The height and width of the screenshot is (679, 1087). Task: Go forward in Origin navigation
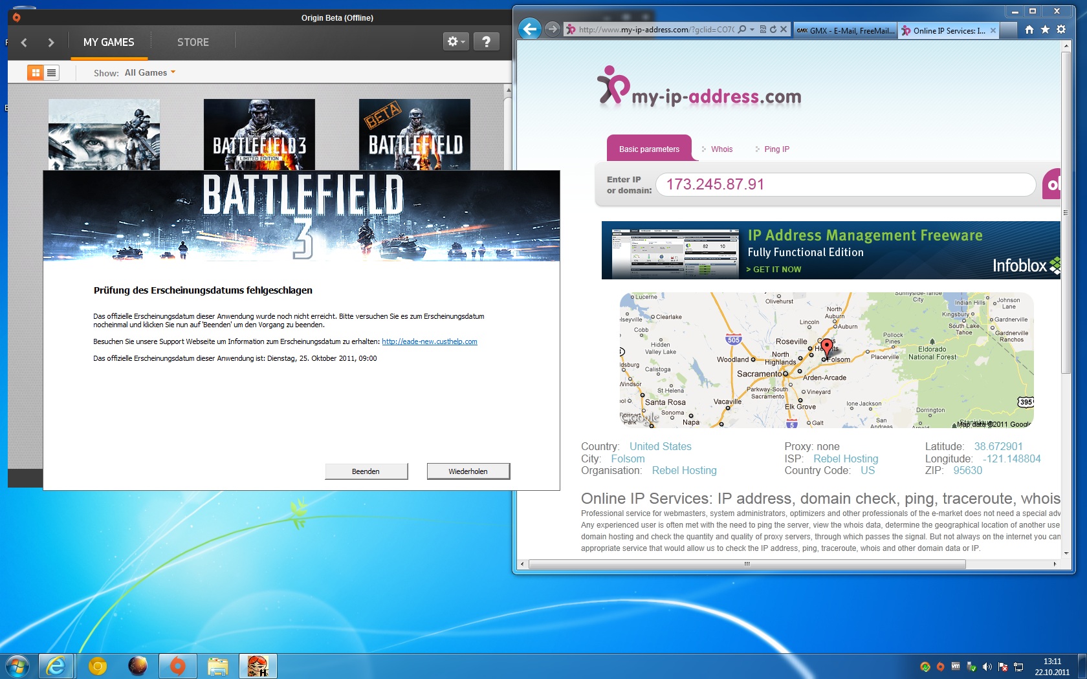tap(51, 43)
